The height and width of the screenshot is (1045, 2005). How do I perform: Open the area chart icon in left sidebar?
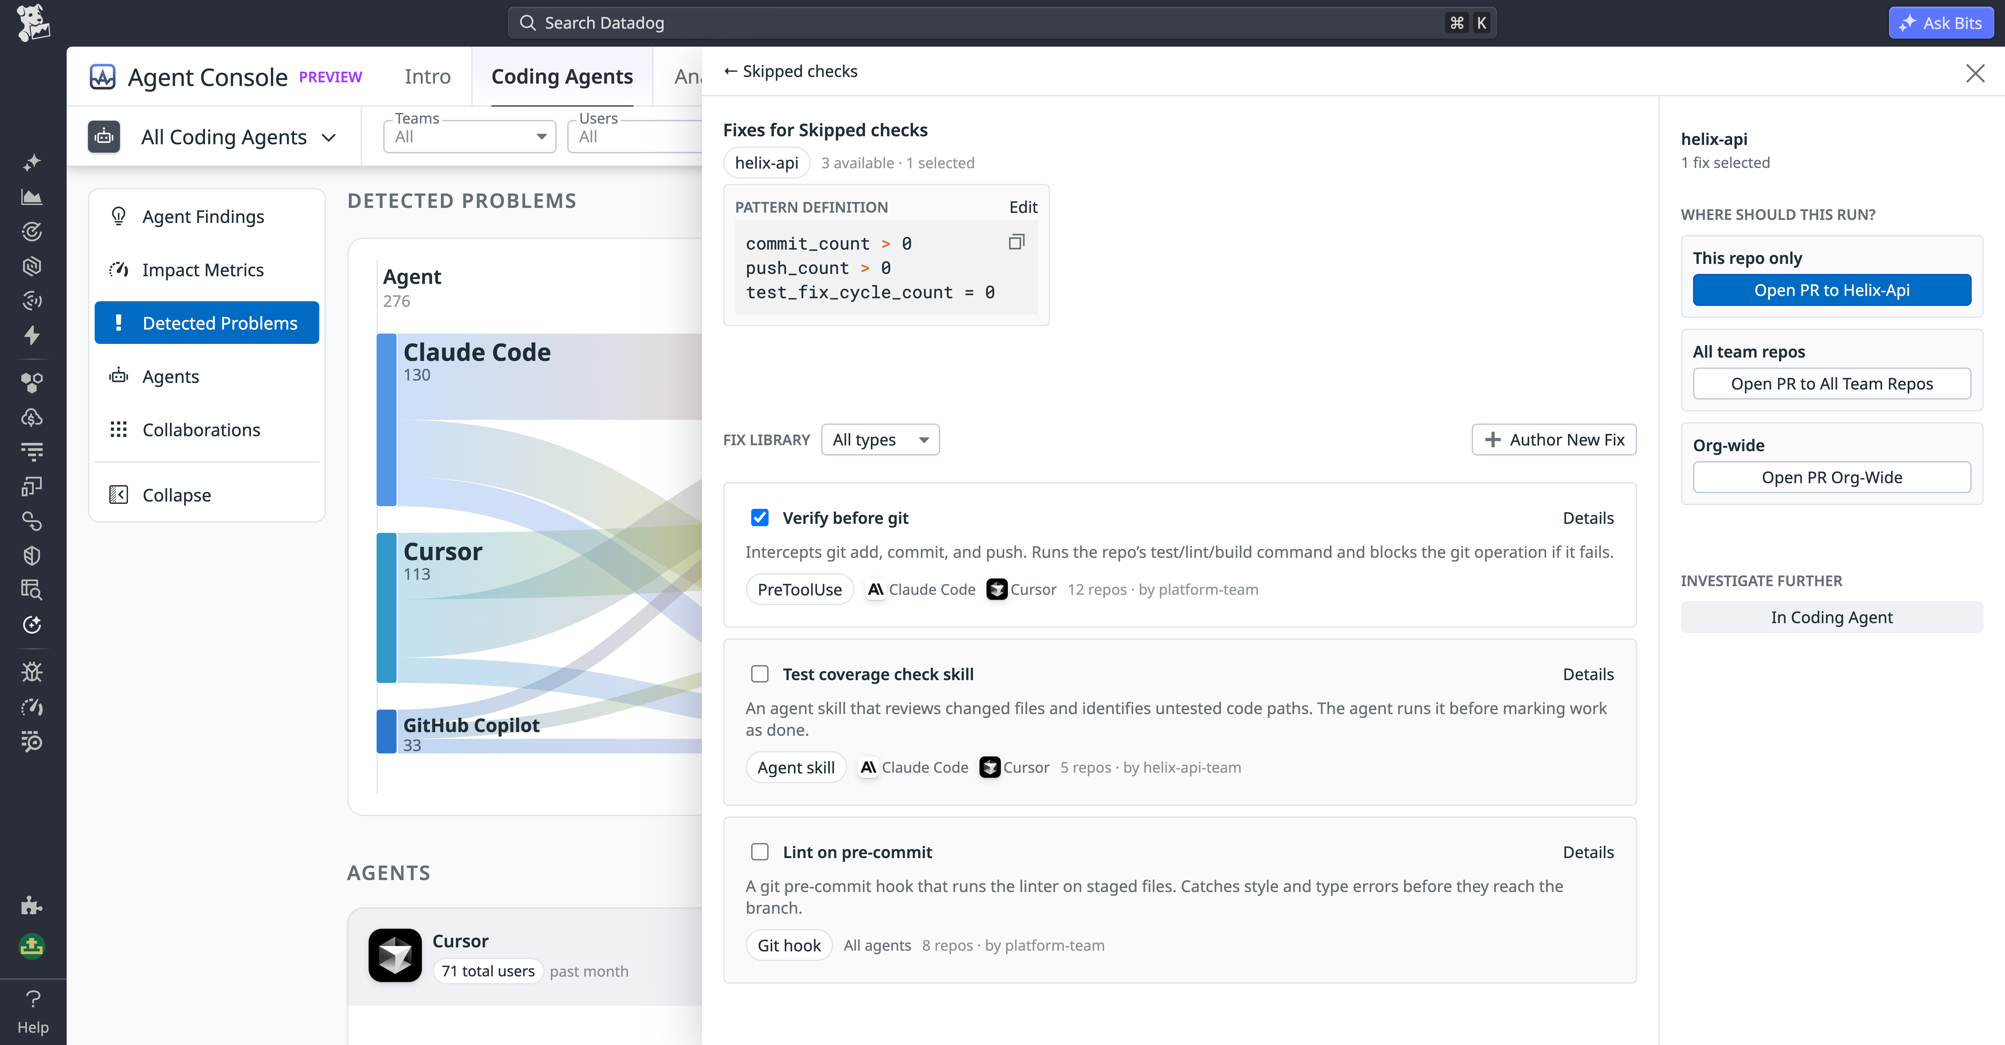[x=32, y=197]
